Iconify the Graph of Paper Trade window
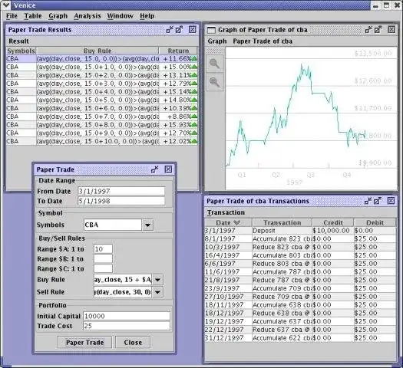Screen dimensions: 403x368 click(x=368, y=29)
